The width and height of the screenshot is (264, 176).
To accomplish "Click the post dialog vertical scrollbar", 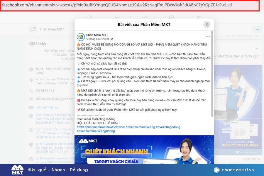I will click(212, 74).
